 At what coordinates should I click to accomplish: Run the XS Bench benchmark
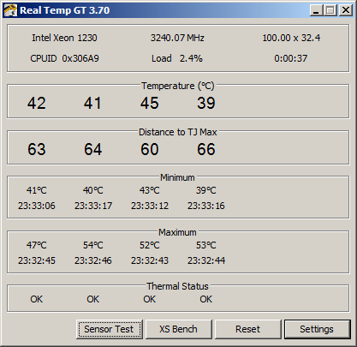click(x=178, y=329)
